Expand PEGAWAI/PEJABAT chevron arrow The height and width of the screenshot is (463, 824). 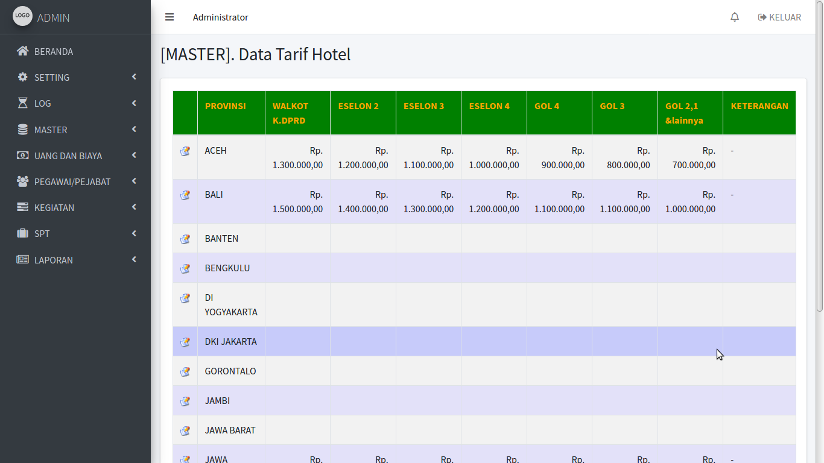pos(134,181)
